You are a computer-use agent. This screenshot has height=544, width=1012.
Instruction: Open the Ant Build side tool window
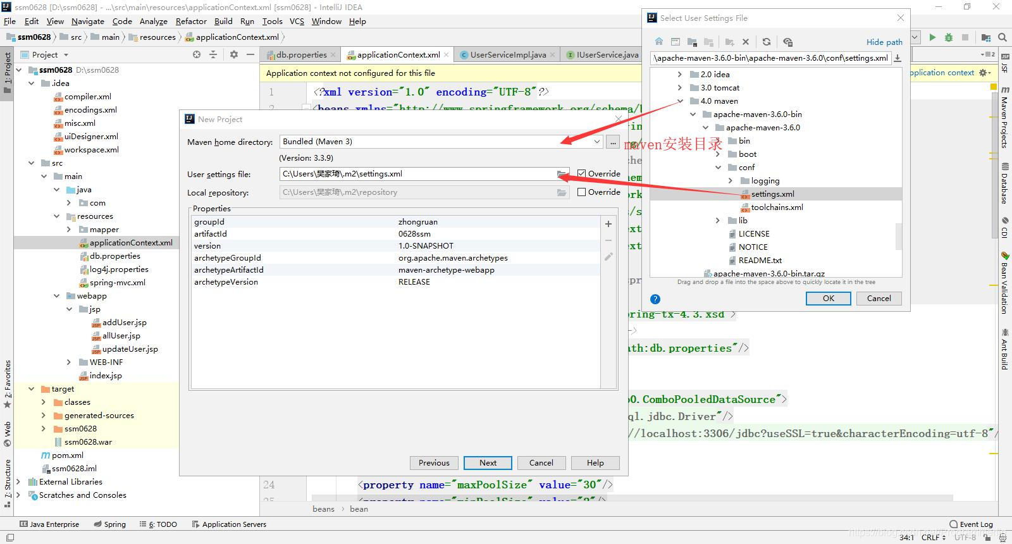tap(1004, 349)
